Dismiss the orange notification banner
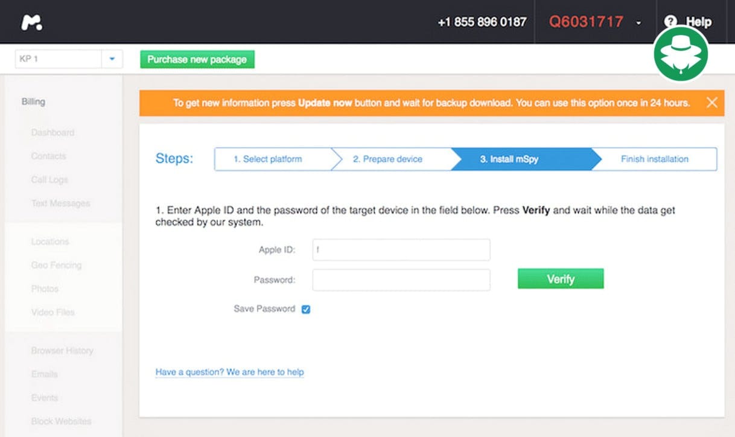Viewport: 735px width, 437px height. point(711,103)
